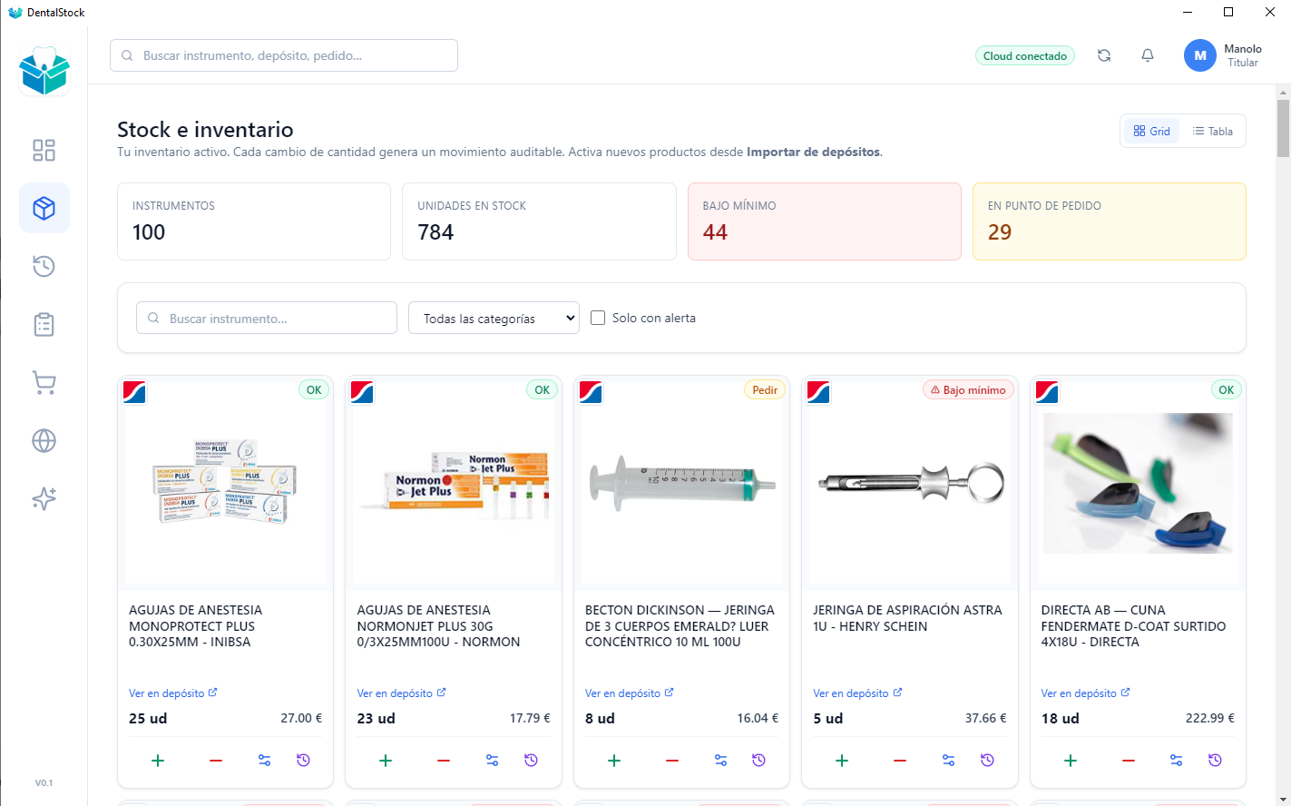Click the 'En punto de pedido' summary card
The width and height of the screenshot is (1291, 806).
pos(1110,221)
